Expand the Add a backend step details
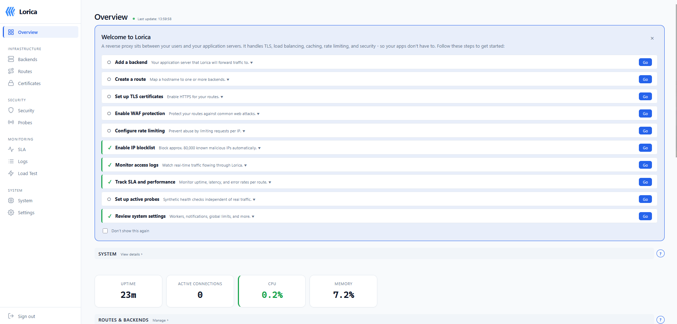 [x=251, y=63]
